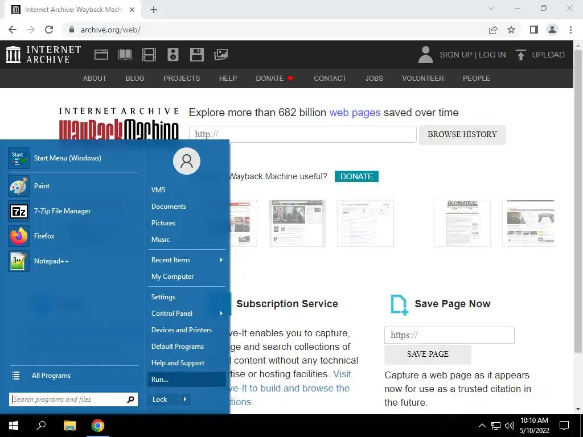Open the SIGN UP link
Screen dimensions: 583x437
(x=455, y=55)
